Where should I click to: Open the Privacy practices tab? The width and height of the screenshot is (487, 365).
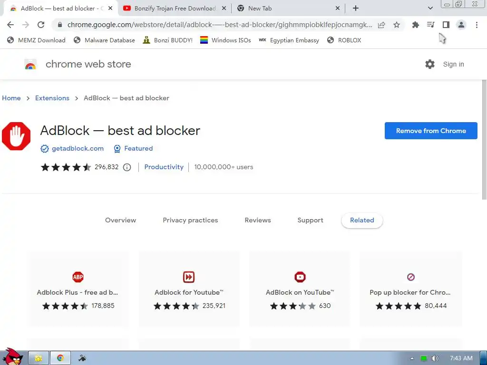[x=190, y=221]
